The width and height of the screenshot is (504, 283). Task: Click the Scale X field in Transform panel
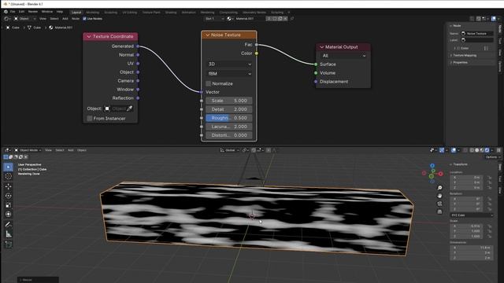467,226
